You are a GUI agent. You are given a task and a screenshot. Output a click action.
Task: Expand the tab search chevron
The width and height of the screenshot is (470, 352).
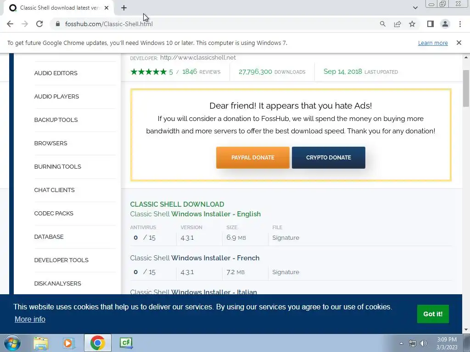click(x=415, y=8)
